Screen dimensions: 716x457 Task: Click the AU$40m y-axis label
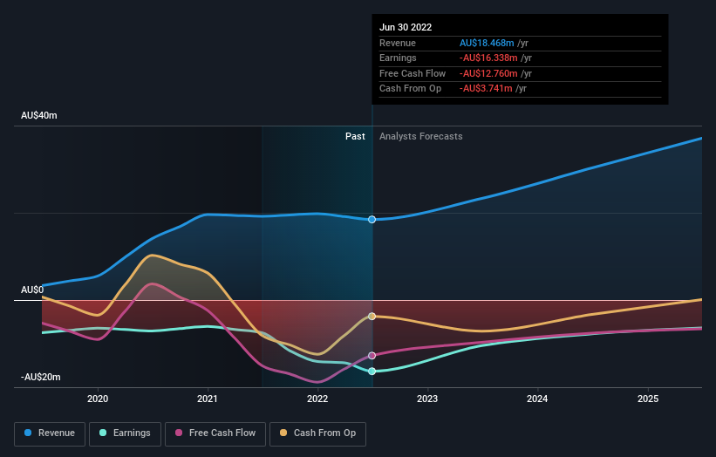[x=39, y=115]
